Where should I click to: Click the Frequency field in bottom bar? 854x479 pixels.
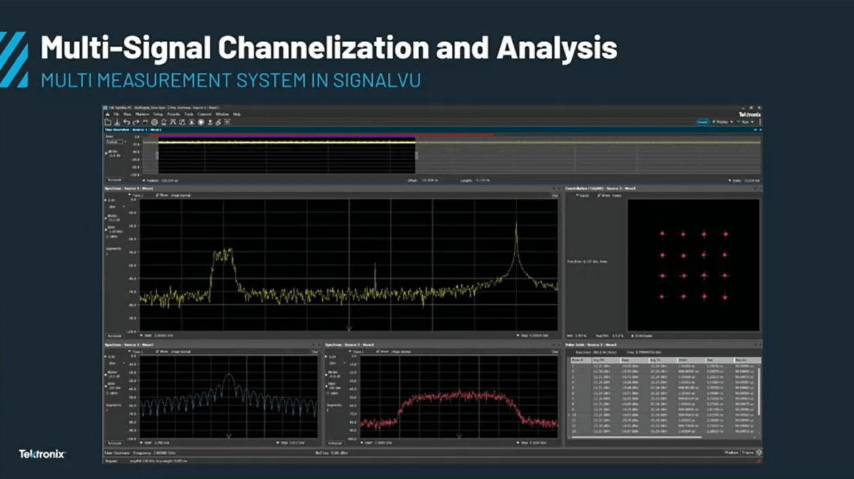(154, 452)
